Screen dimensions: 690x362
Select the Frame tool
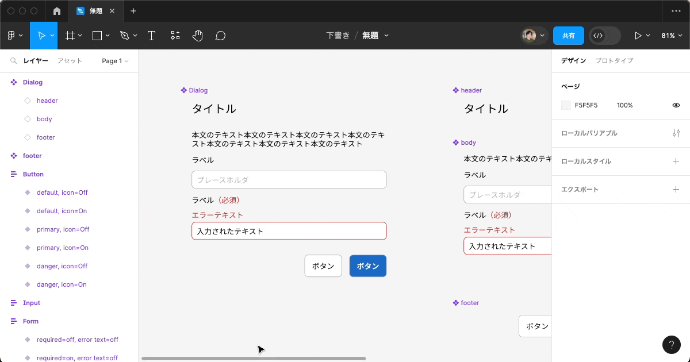69,35
